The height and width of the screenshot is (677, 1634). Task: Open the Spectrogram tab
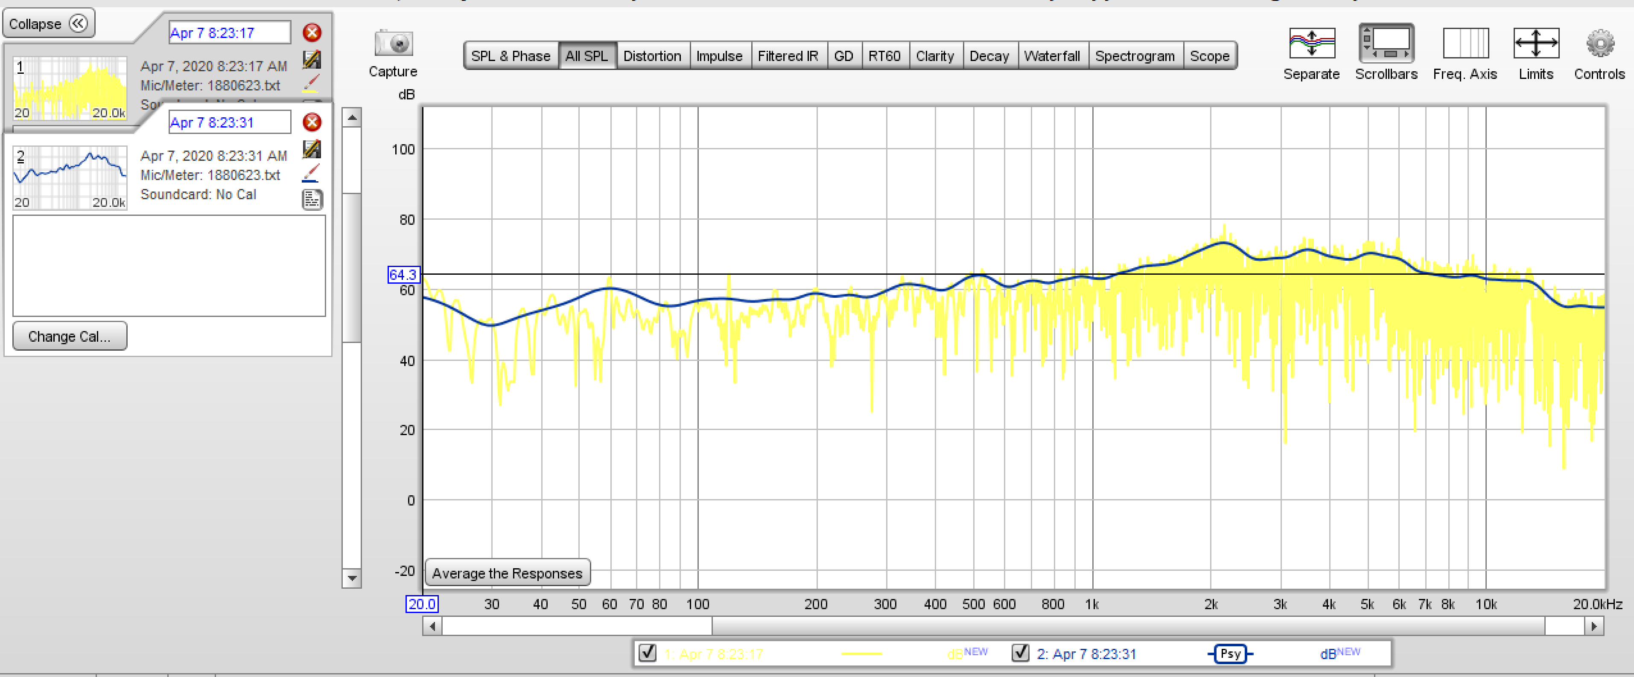coord(1135,56)
